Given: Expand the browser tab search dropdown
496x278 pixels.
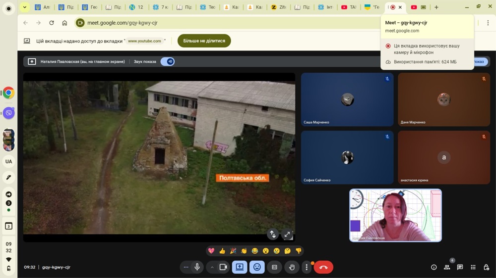Looking at the screenshot, I should click(x=24, y=7).
